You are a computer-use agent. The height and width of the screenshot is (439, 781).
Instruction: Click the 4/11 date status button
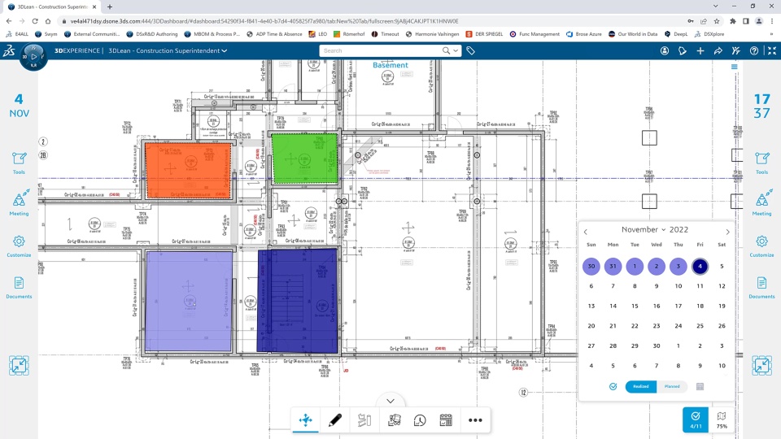pyautogui.click(x=696, y=419)
